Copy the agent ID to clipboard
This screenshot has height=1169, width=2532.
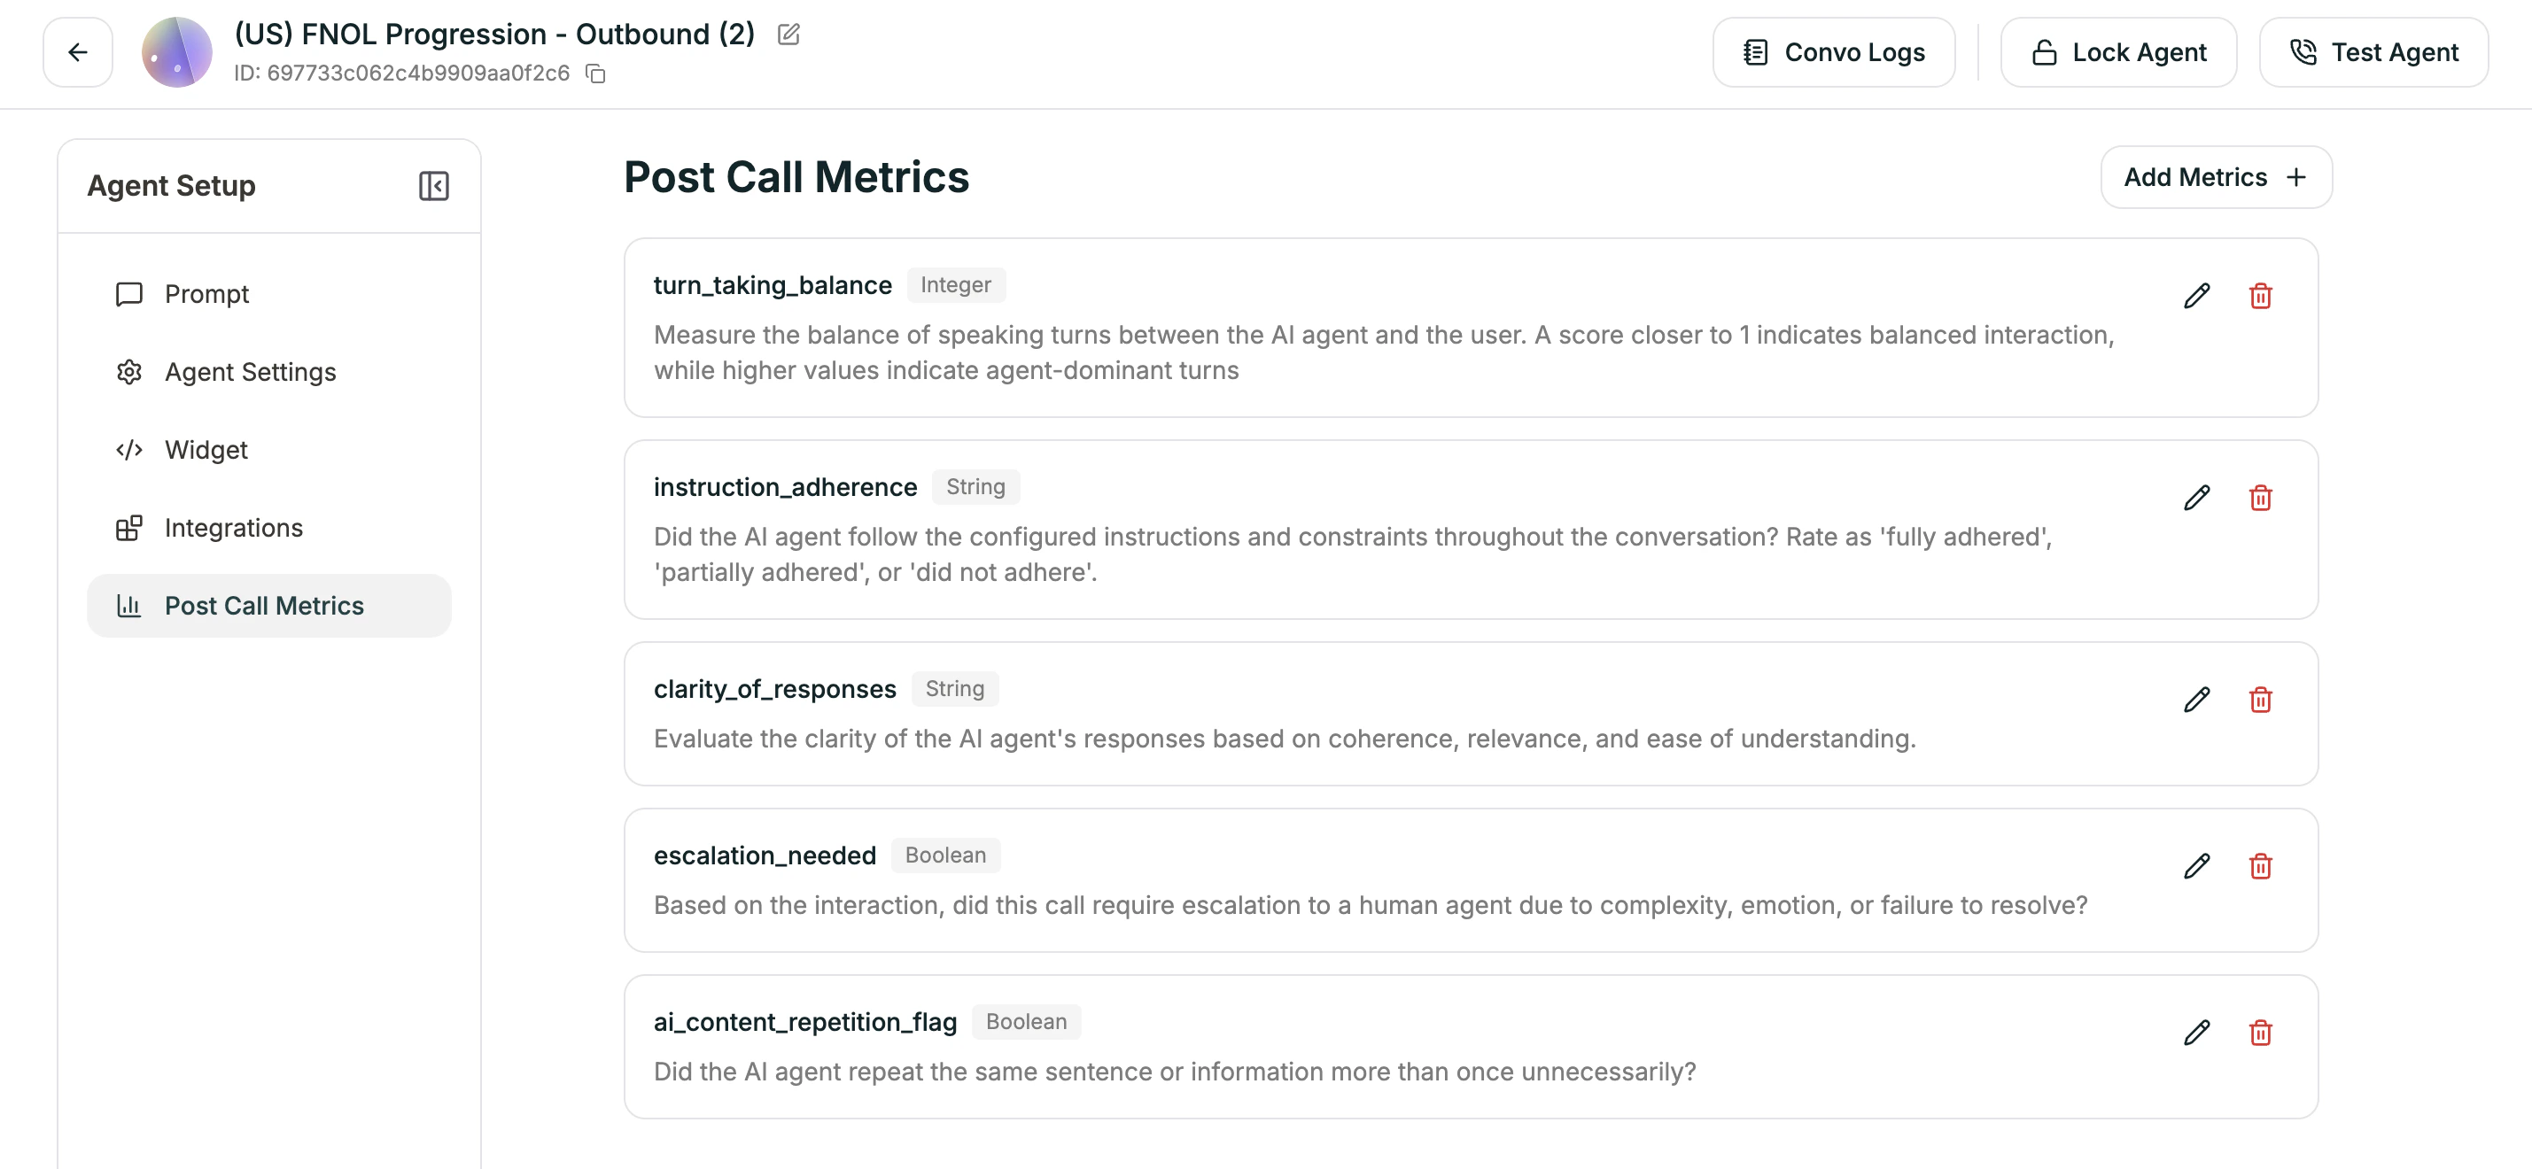(x=594, y=74)
